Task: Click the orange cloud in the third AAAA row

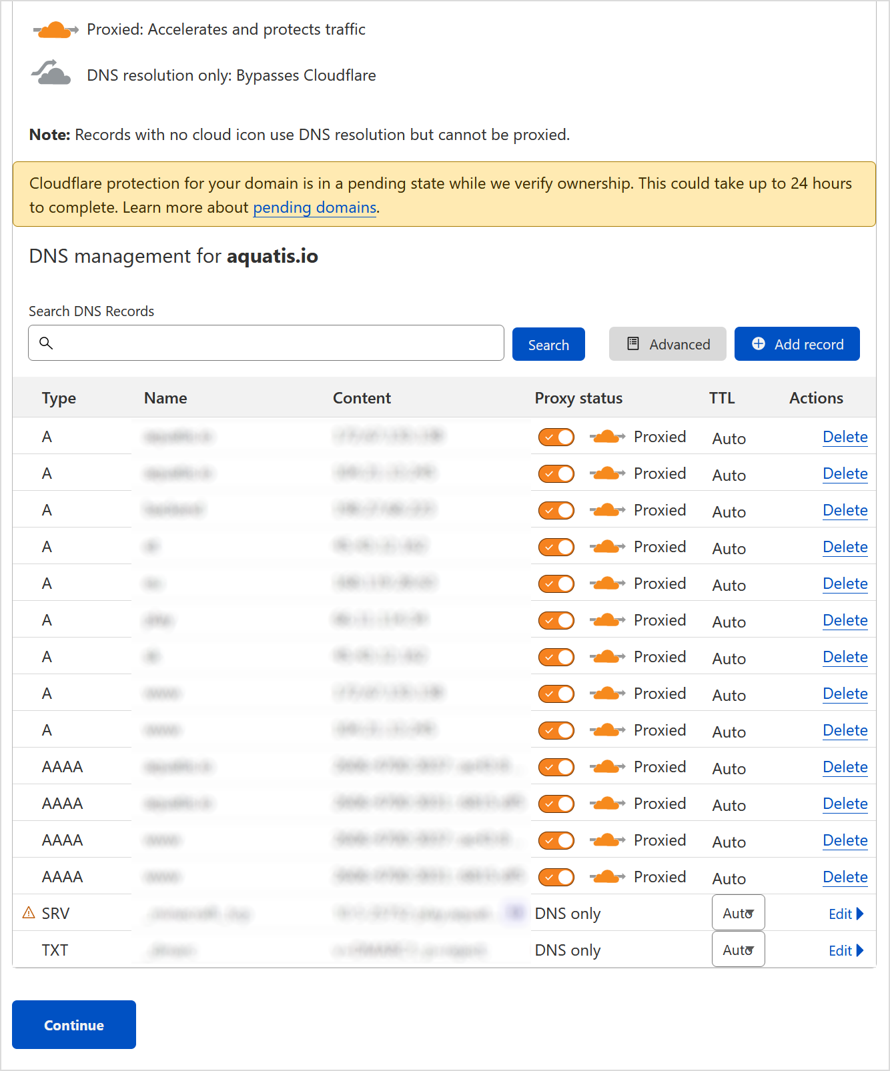Action: pyautogui.click(x=608, y=840)
